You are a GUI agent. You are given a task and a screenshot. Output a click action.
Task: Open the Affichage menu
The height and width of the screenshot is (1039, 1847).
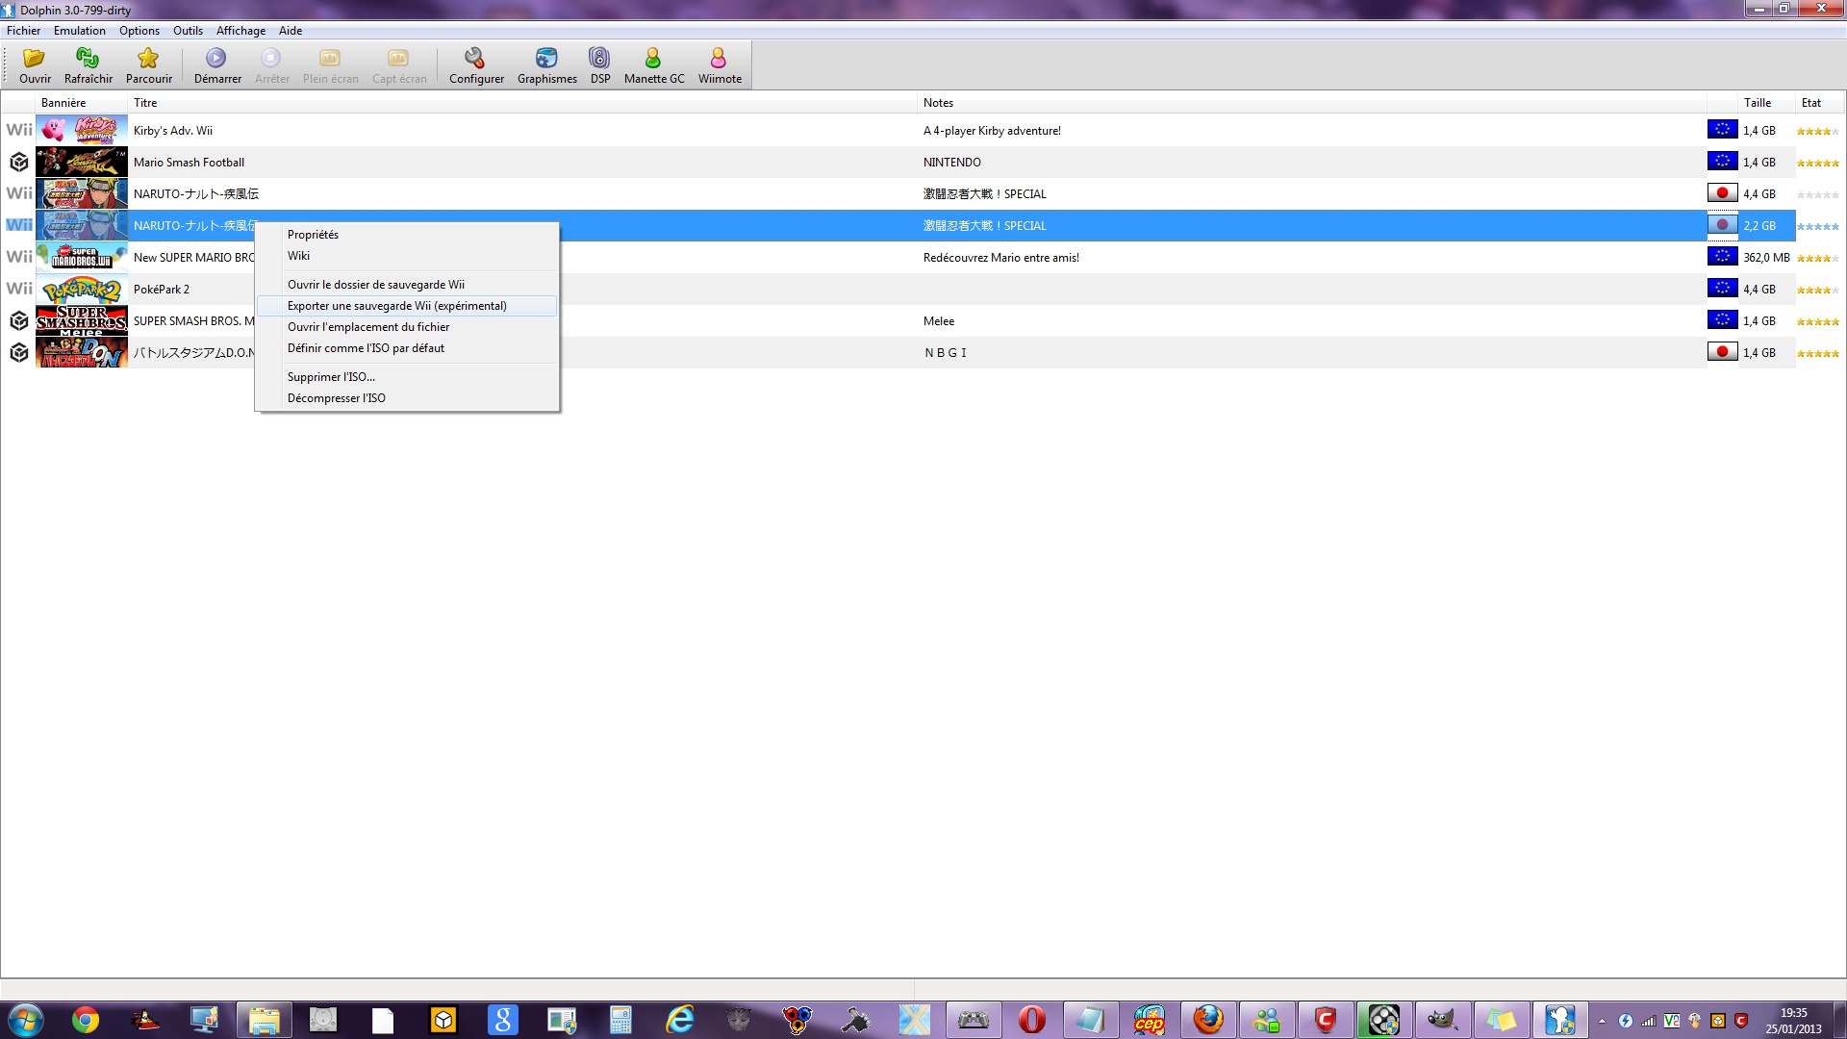[x=240, y=31]
